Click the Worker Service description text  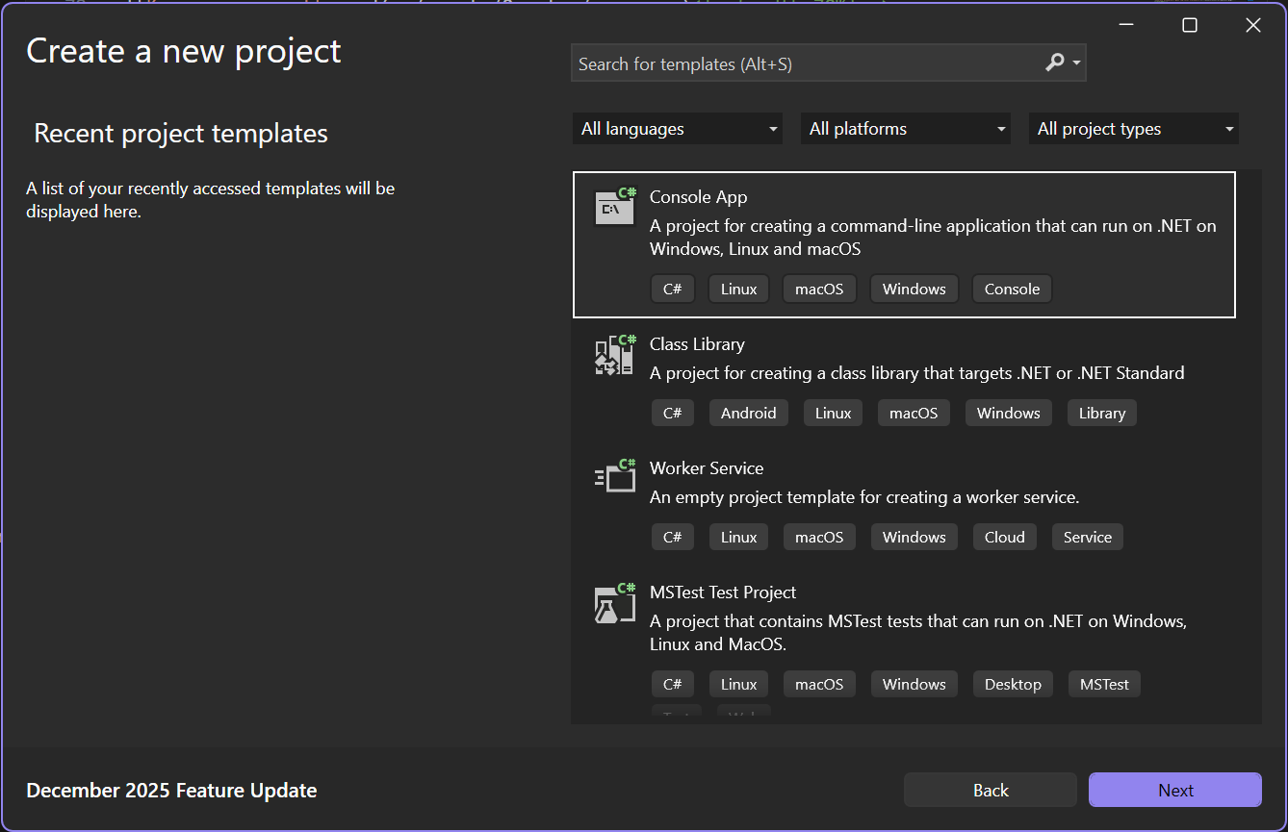pyautogui.click(x=864, y=497)
